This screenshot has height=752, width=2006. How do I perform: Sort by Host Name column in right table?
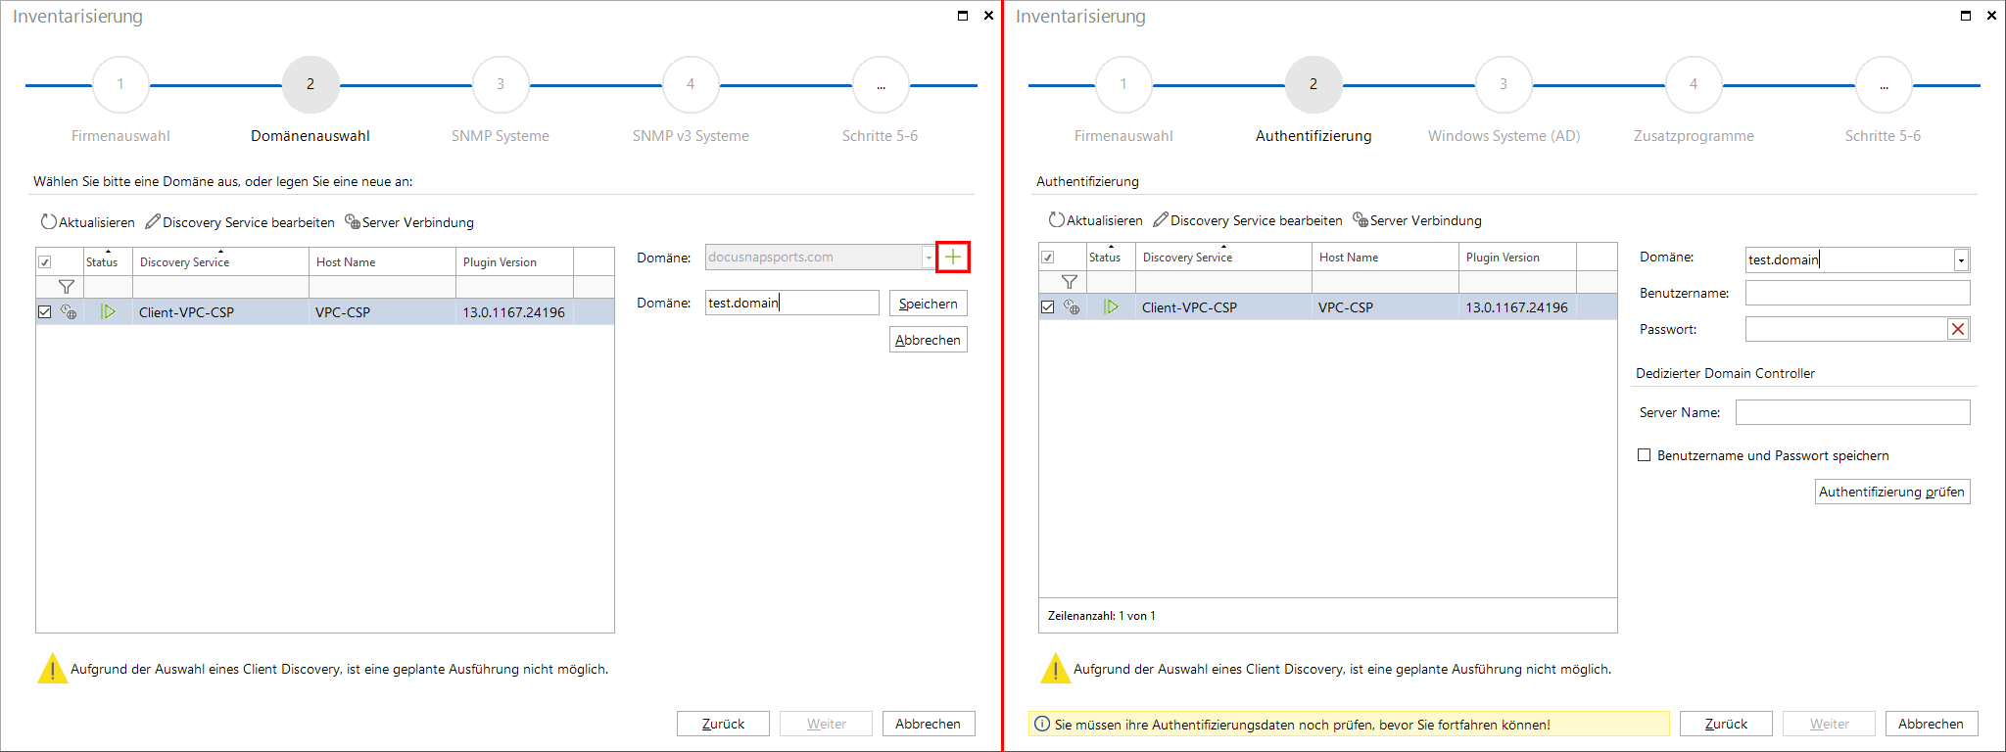point(1349,258)
